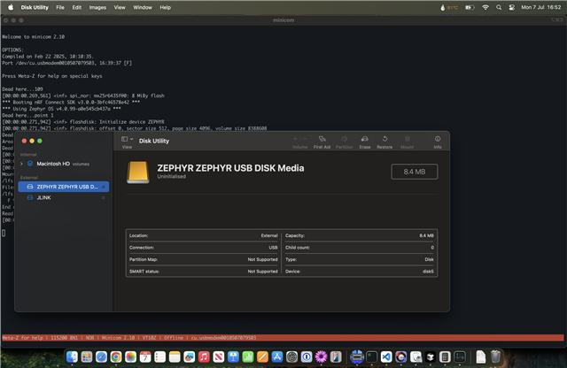Open News from the Dock
This screenshot has height=368, width=567.
[x=219, y=356]
